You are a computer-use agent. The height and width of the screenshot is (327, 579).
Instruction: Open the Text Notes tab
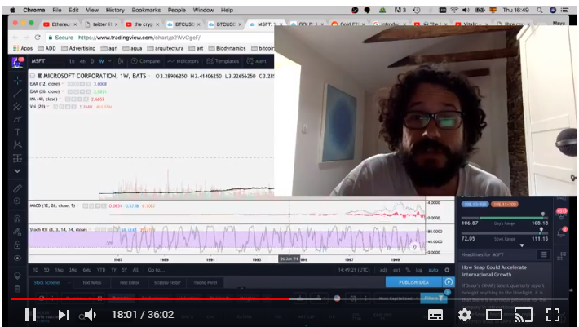[91, 282]
